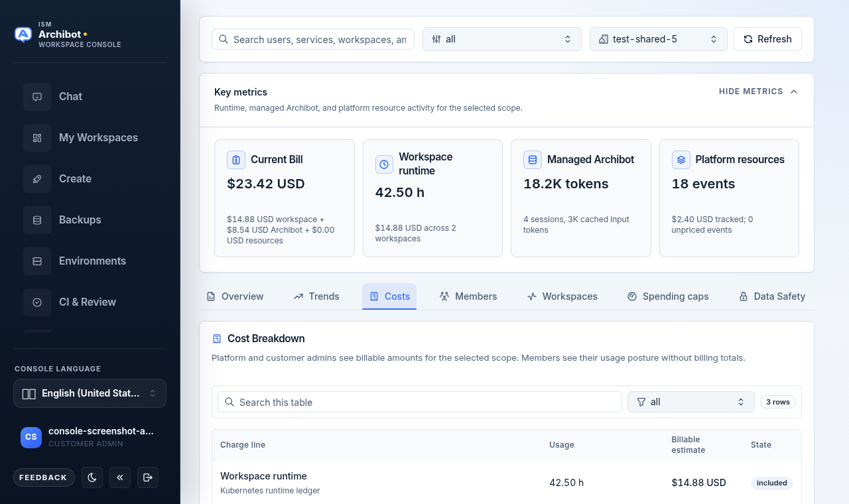
Task: Open the Chat sidebar icon
Action: [x=37, y=97]
